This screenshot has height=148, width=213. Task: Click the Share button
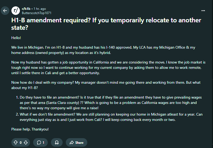click(76, 142)
